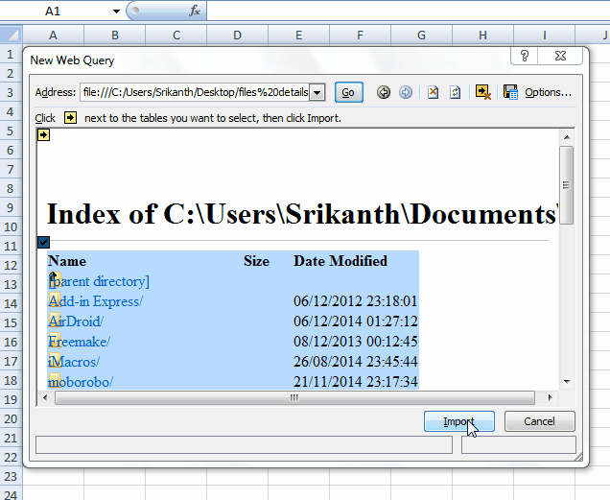Open the AirDroid/ folder link
The image size is (610, 500).
[76, 321]
